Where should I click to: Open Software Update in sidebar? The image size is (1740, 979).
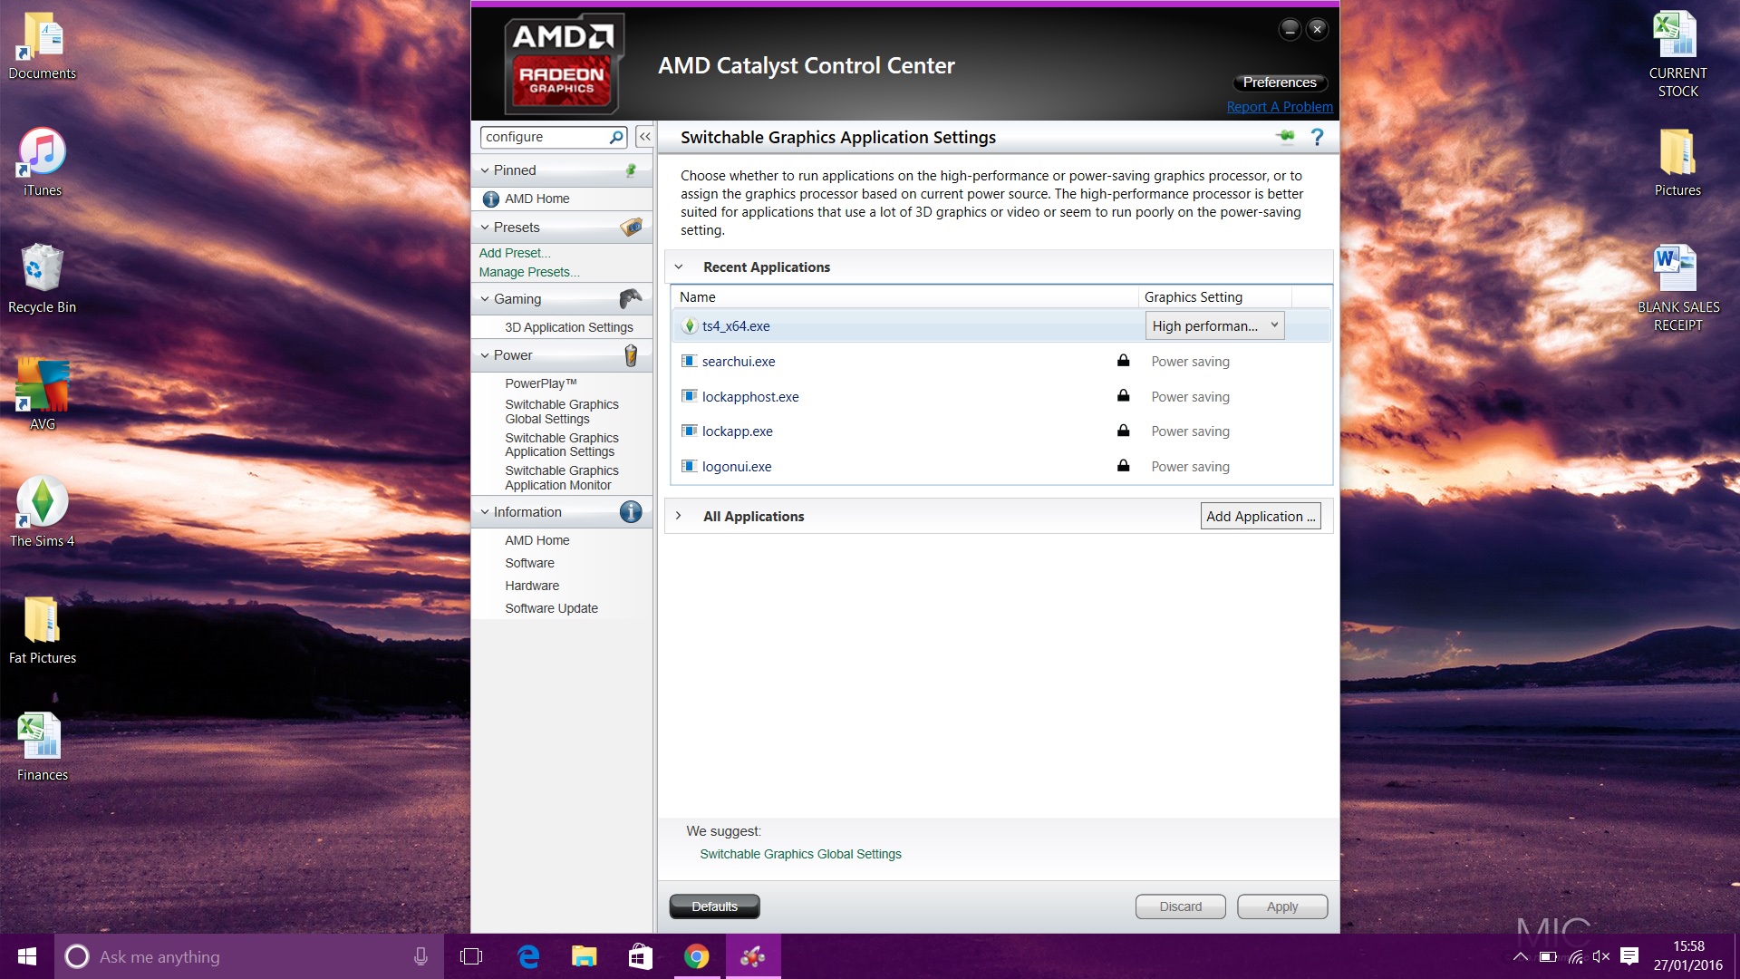tap(551, 608)
